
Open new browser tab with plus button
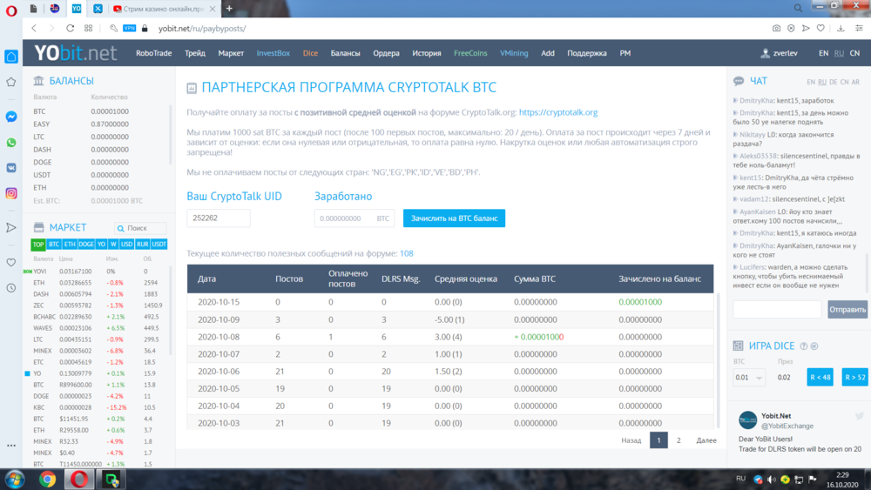pos(229,9)
